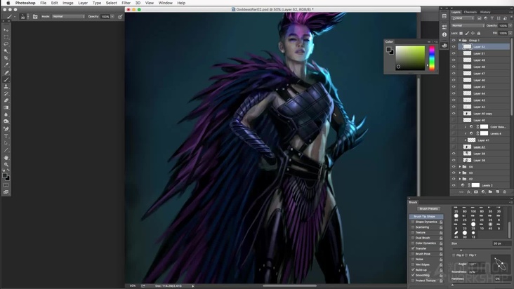The width and height of the screenshot is (514, 289).
Task: Select the Eraser tool
Action: [x=6, y=100]
